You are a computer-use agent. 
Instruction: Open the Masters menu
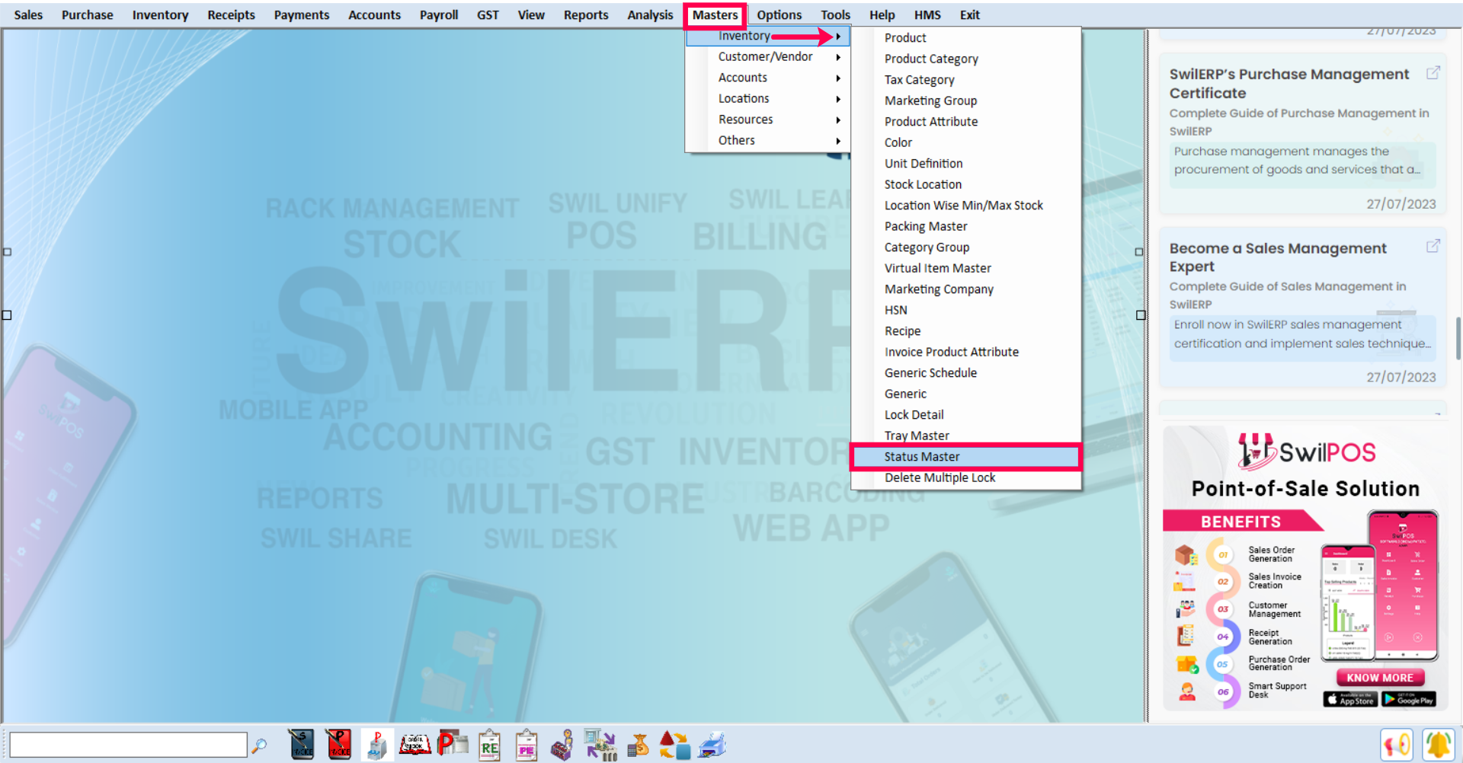(715, 15)
